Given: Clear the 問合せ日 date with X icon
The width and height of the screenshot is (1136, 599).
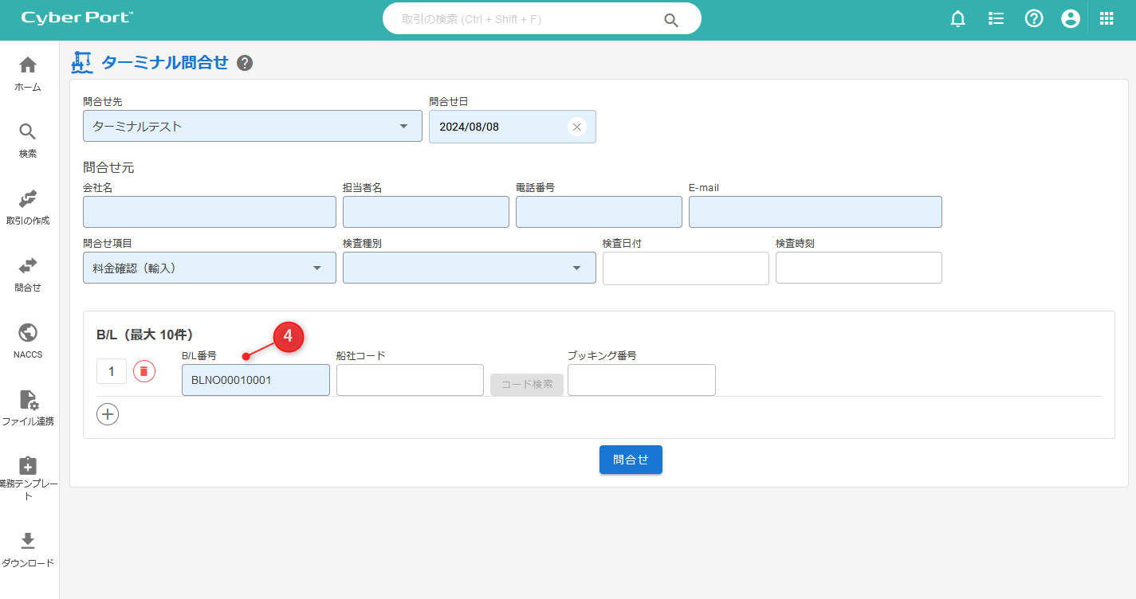Looking at the screenshot, I should click(577, 127).
